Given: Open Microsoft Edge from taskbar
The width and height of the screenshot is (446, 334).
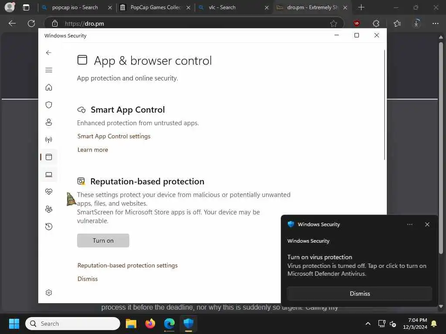Looking at the screenshot, I should point(169,324).
